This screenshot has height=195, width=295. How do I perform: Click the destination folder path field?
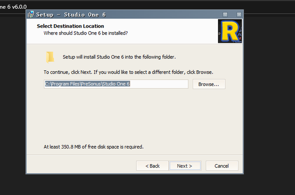(116, 84)
